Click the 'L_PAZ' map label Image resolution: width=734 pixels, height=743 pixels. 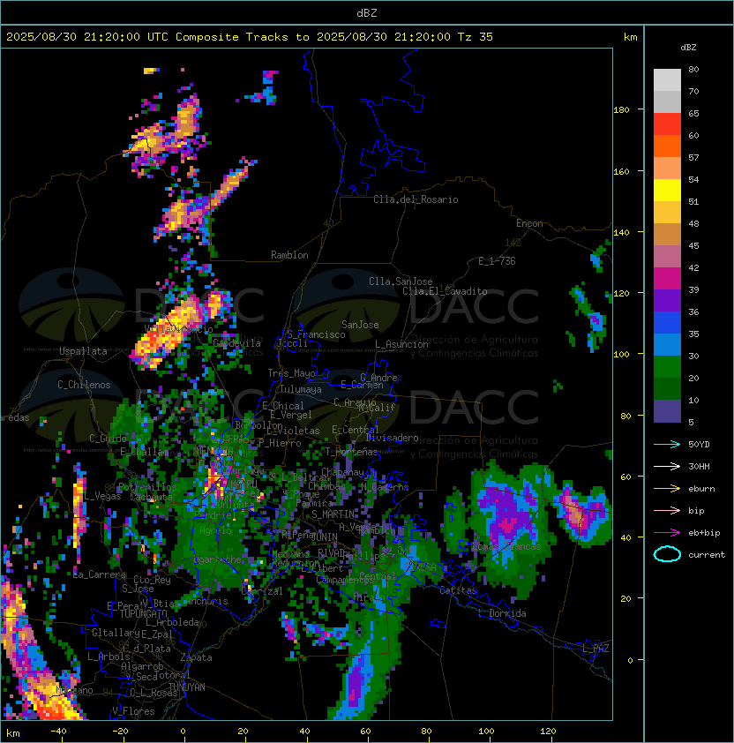point(595,649)
